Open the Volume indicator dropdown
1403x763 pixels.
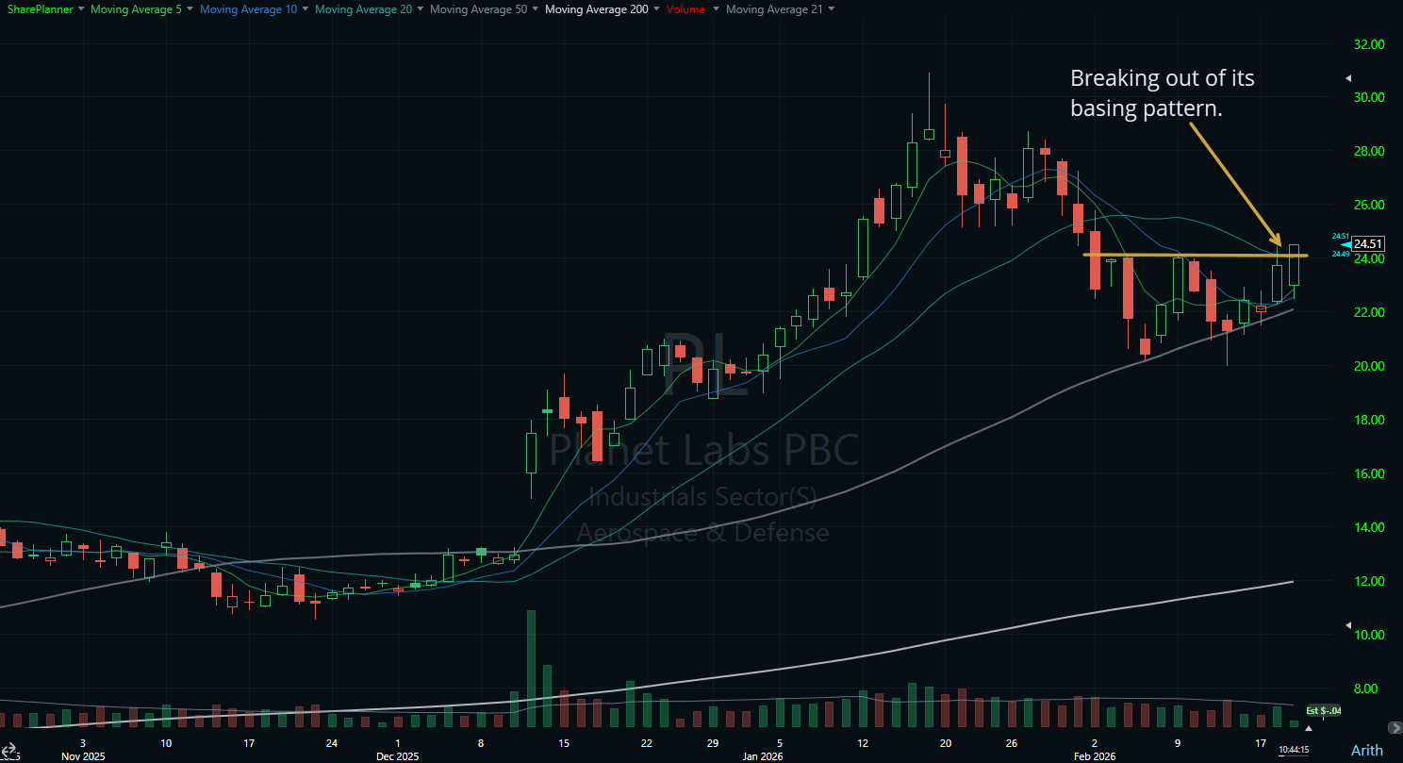(x=714, y=8)
